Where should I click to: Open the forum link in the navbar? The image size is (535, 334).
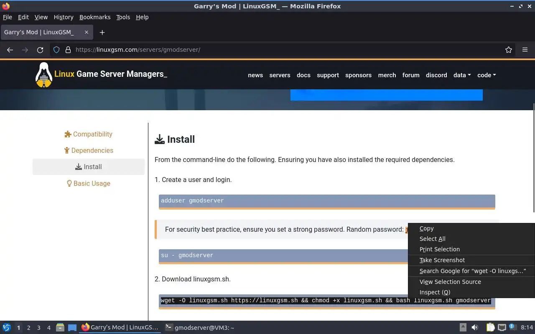[411, 75]
